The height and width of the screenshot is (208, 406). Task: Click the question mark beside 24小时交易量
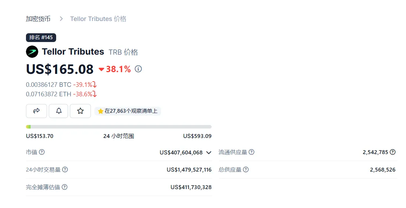point(66,169)
